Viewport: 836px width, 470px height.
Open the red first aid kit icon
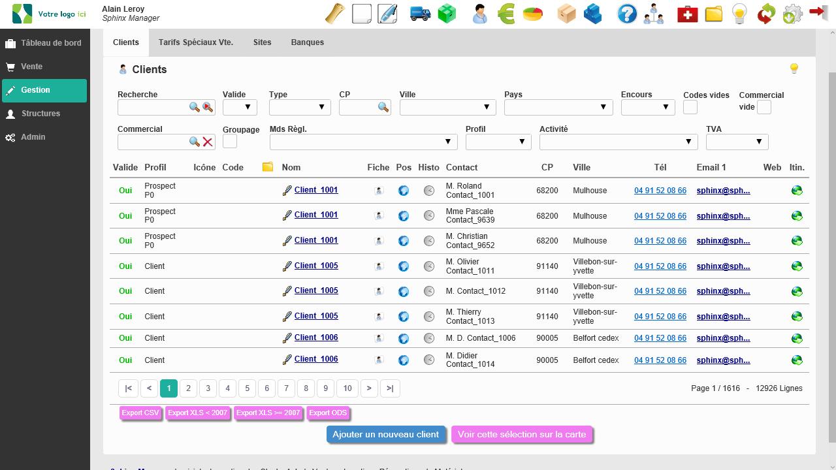pyautogui.click(x=687, y=14)
